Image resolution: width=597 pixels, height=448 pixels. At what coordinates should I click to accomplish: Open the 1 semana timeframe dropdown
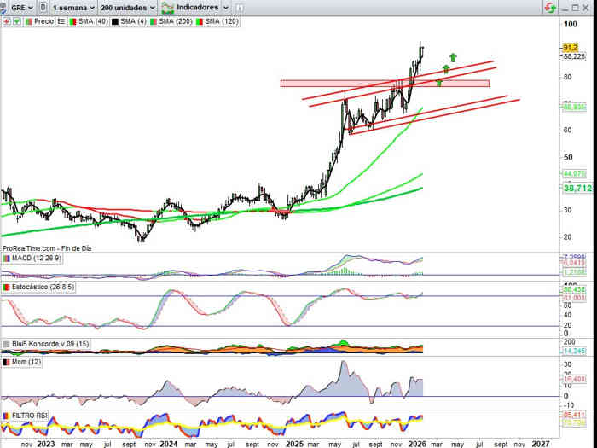[72, 7]
